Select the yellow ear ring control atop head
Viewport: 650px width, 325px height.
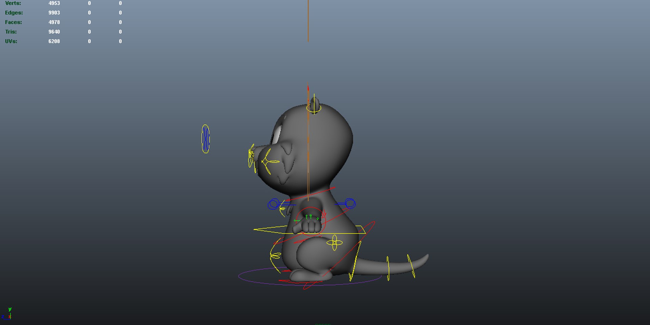pyautogui.click(x=314, y=108)
